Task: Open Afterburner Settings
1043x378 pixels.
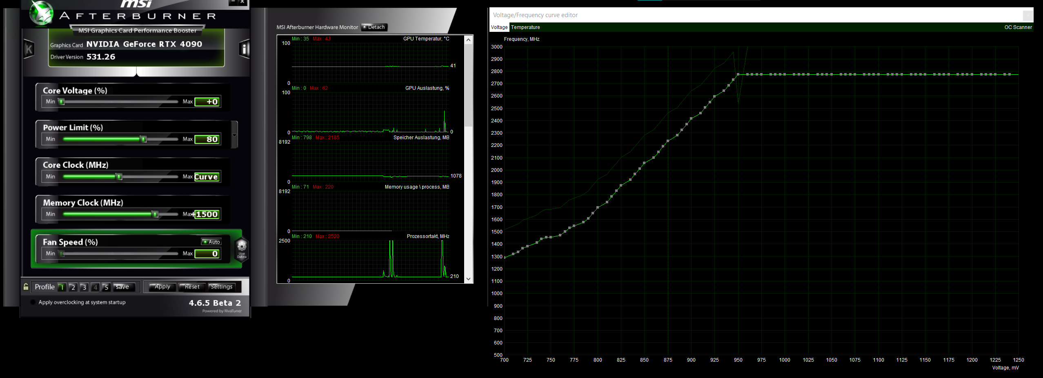Action: click(x=221, y=287)
